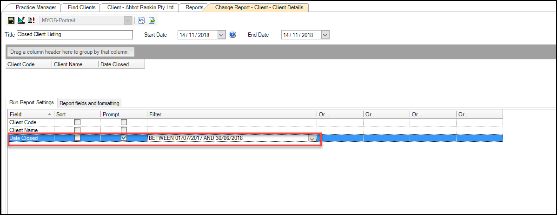The image size is (557, 215).
Task: Open the Start Date dropdown calendar
Action: click(221, 35)
